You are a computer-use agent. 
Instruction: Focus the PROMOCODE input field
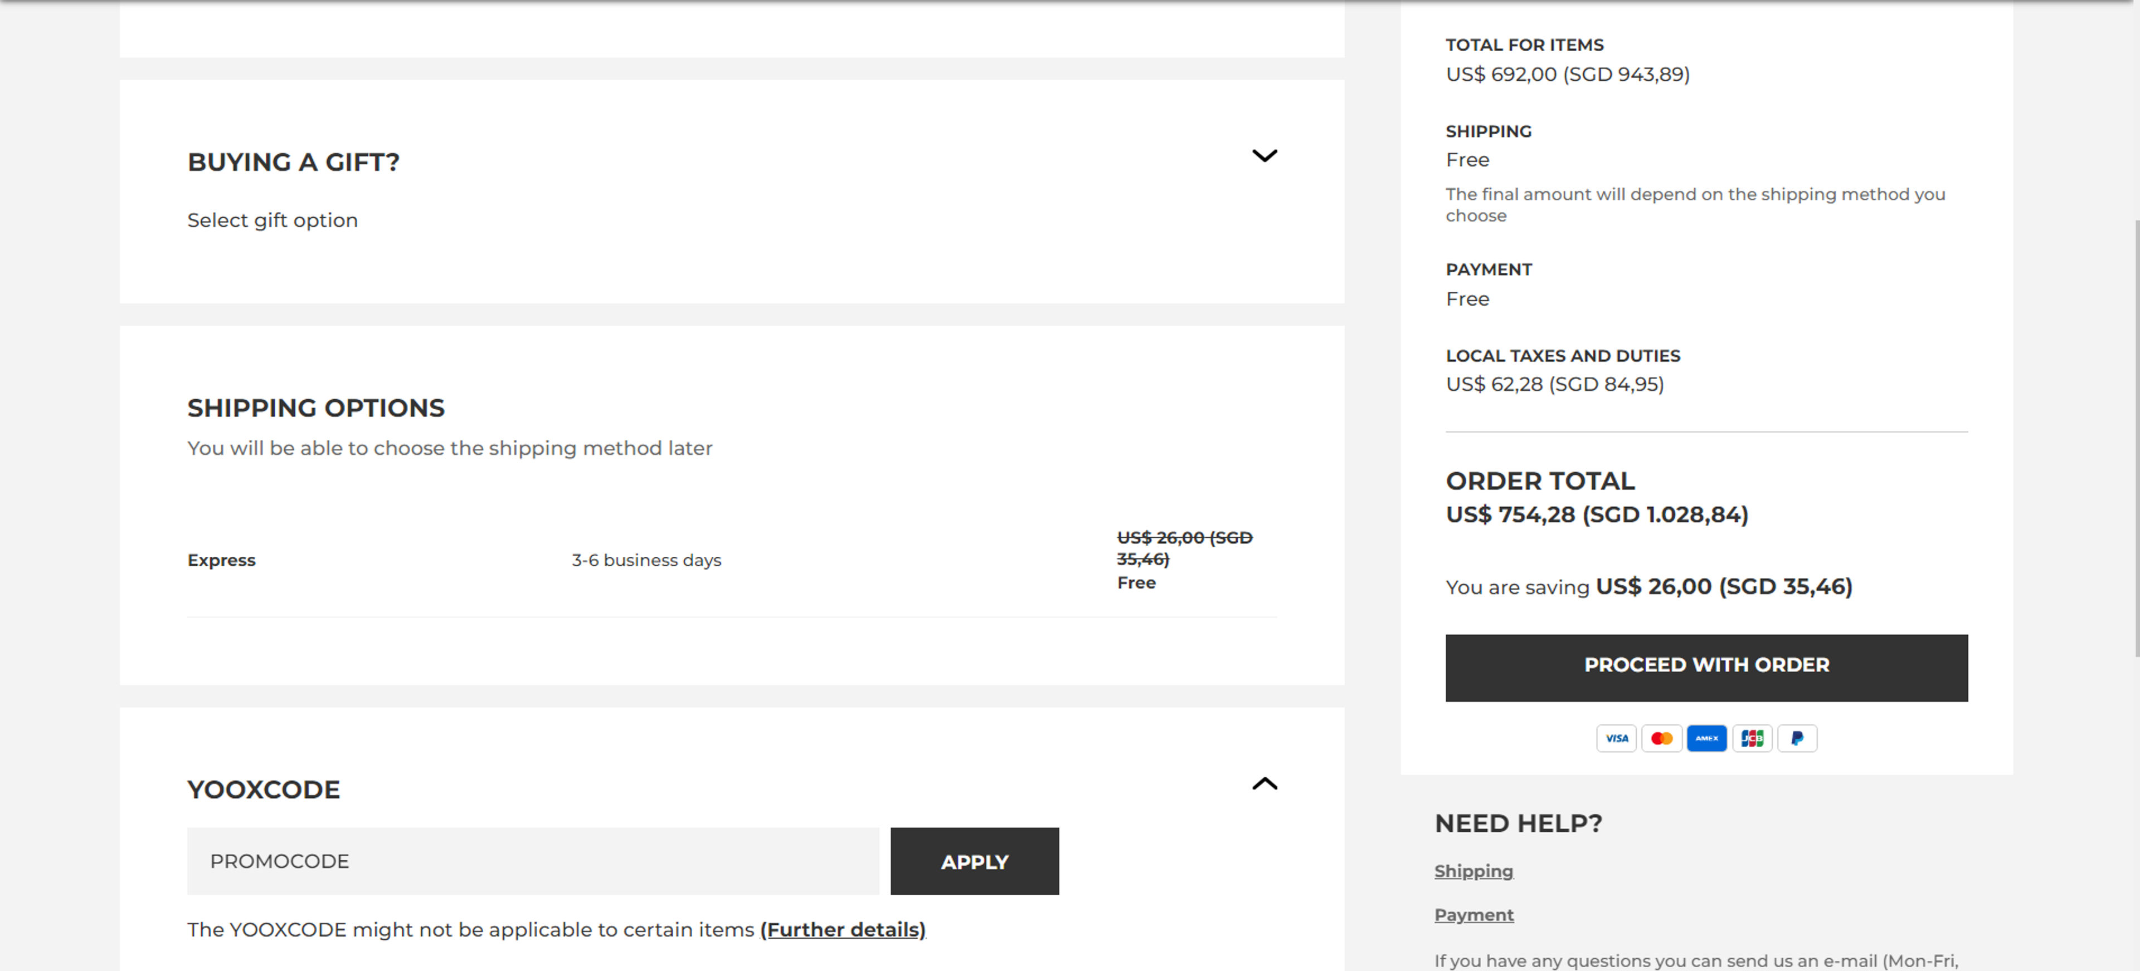tap(533, 861)
